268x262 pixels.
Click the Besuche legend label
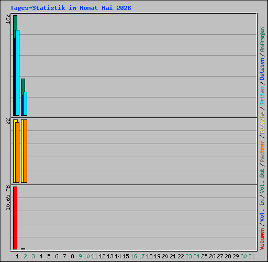[x=262, y=123]
